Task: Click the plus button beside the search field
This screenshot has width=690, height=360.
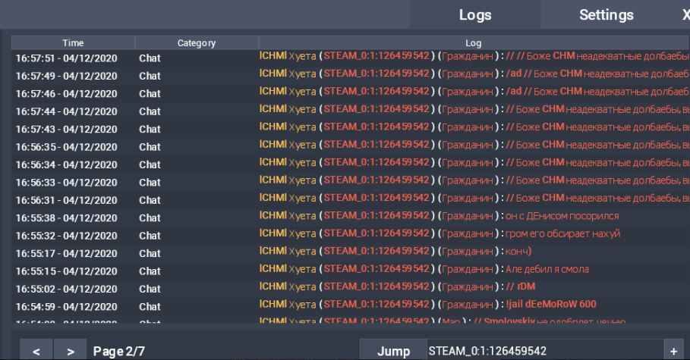Action: [x=673, y=351]
